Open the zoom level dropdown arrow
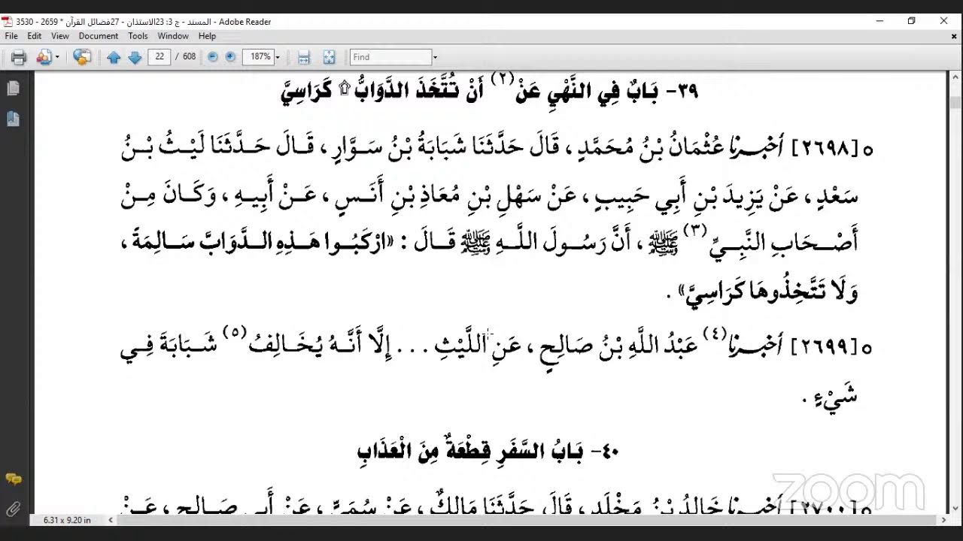Image resolution: width=963 pixels, height=541 pixels. point(278,57)
